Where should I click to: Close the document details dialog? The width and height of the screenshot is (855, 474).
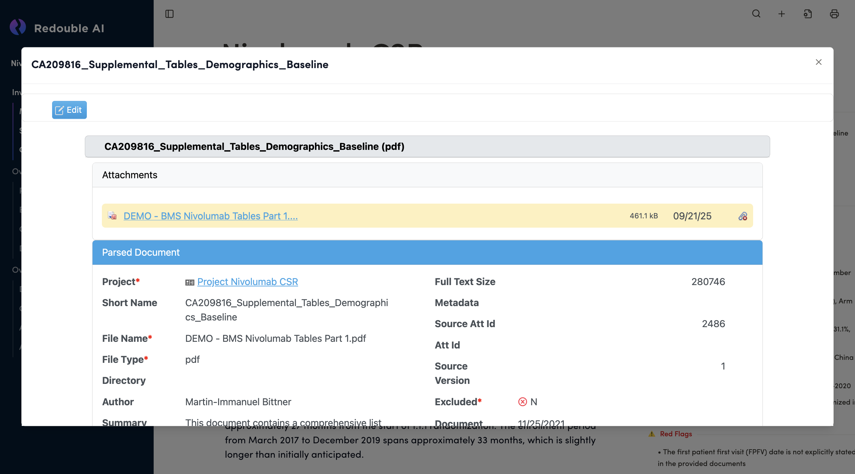pyautogui.click(x=818, y=62)
